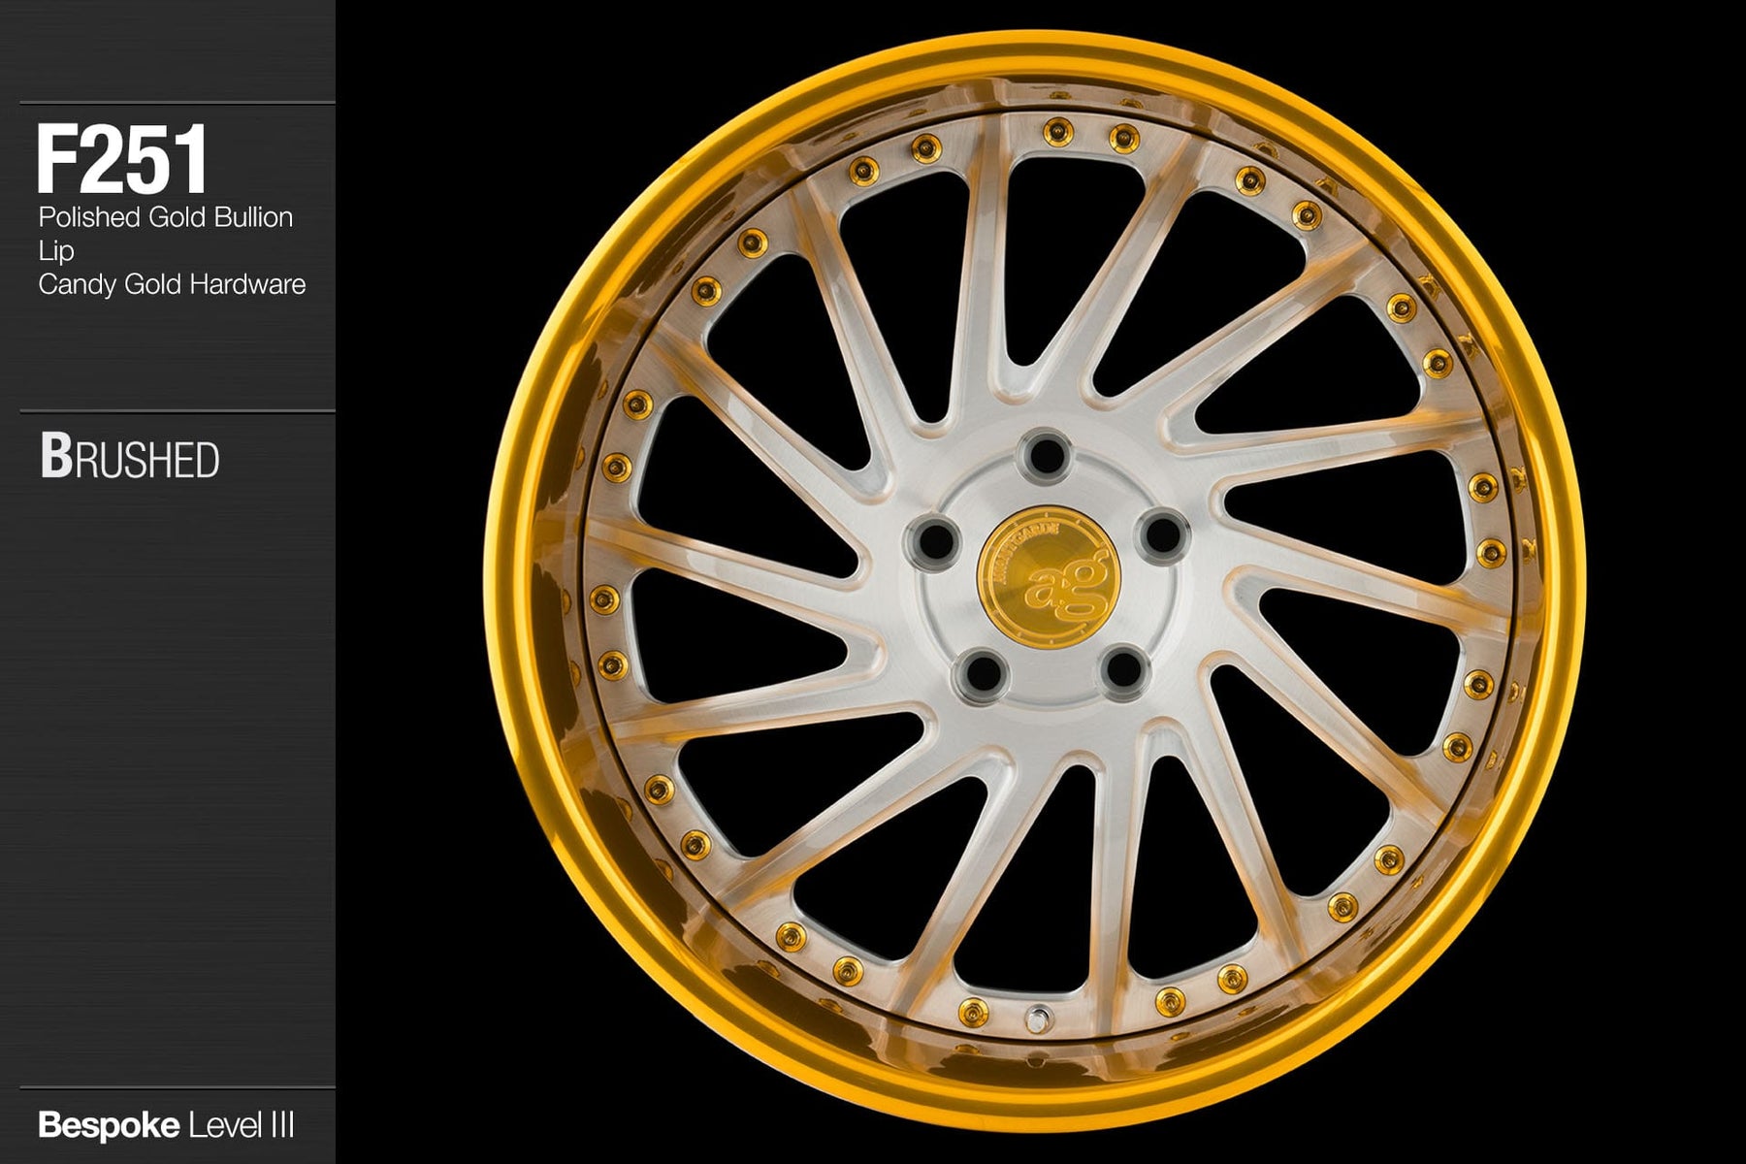Click the Level III text
This screenshot has width=1746, height=1164.
pos(241,1125)
